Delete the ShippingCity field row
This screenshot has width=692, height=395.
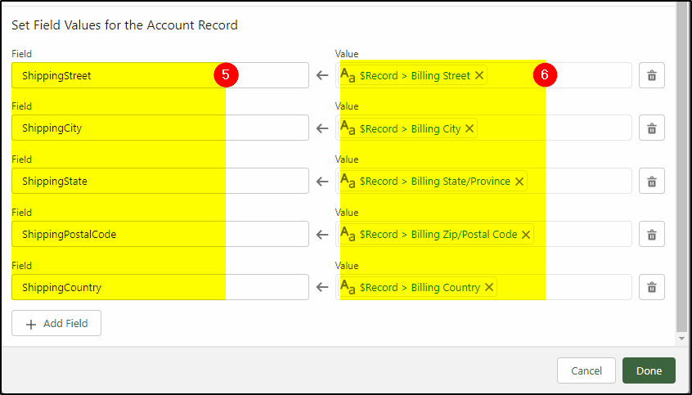coord(651,128)
